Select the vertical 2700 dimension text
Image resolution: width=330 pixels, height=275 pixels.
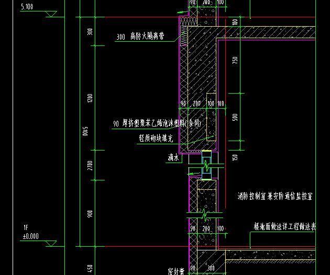[x=90, y=166]
